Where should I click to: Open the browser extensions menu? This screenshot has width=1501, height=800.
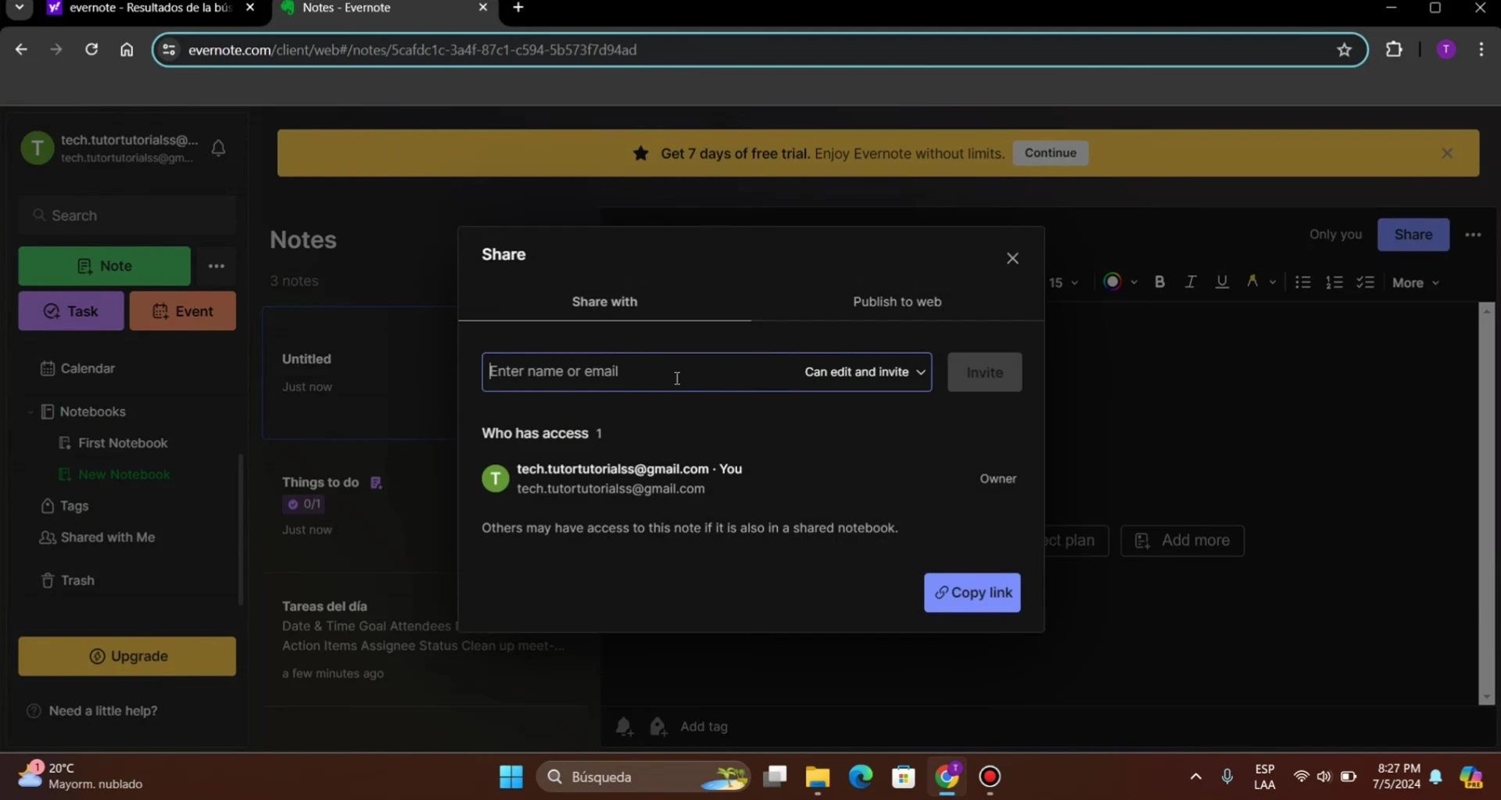click(x=1394, y=49)
